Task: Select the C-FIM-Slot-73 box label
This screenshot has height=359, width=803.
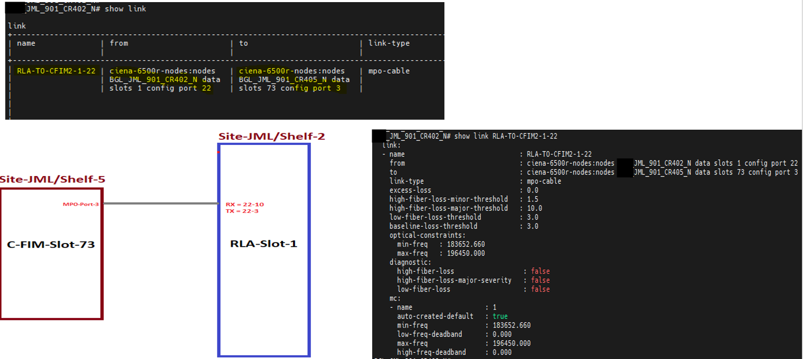Action: (51, 245)
